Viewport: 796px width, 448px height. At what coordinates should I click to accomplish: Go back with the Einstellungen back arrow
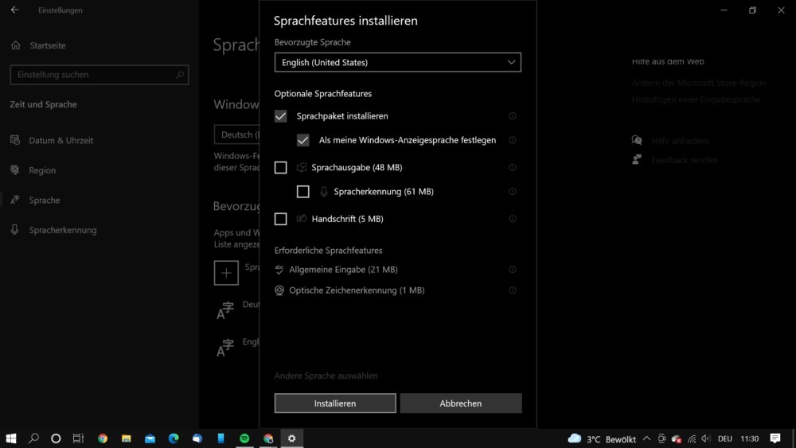tap(14, 10)
